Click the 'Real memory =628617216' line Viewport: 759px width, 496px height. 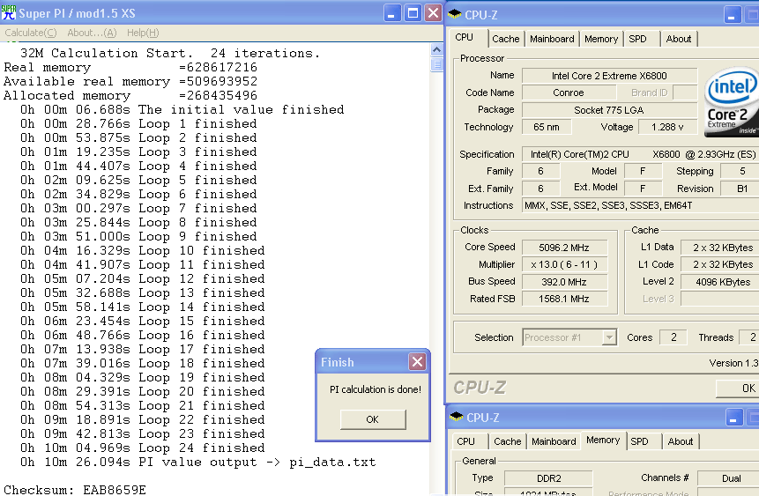(130, 67)
